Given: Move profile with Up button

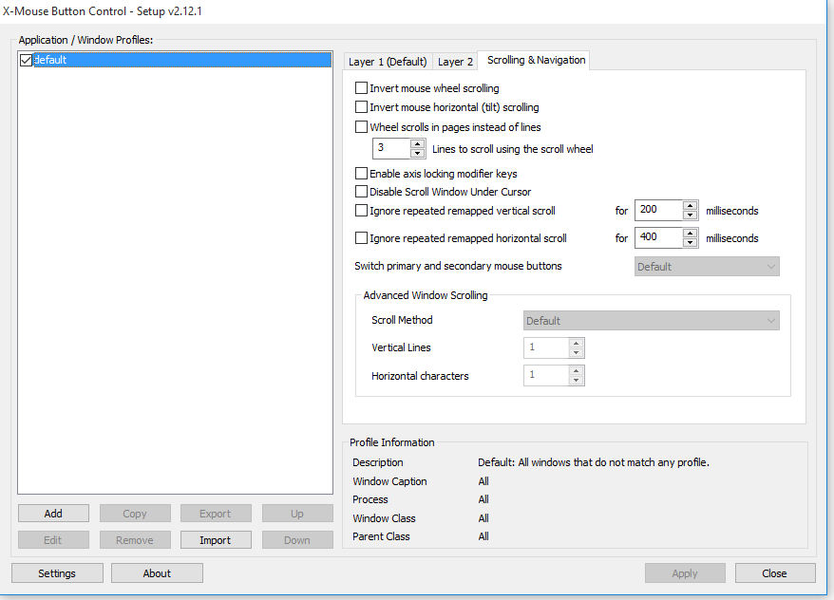Looking at the screenshot, I should [x=297, y=514].
